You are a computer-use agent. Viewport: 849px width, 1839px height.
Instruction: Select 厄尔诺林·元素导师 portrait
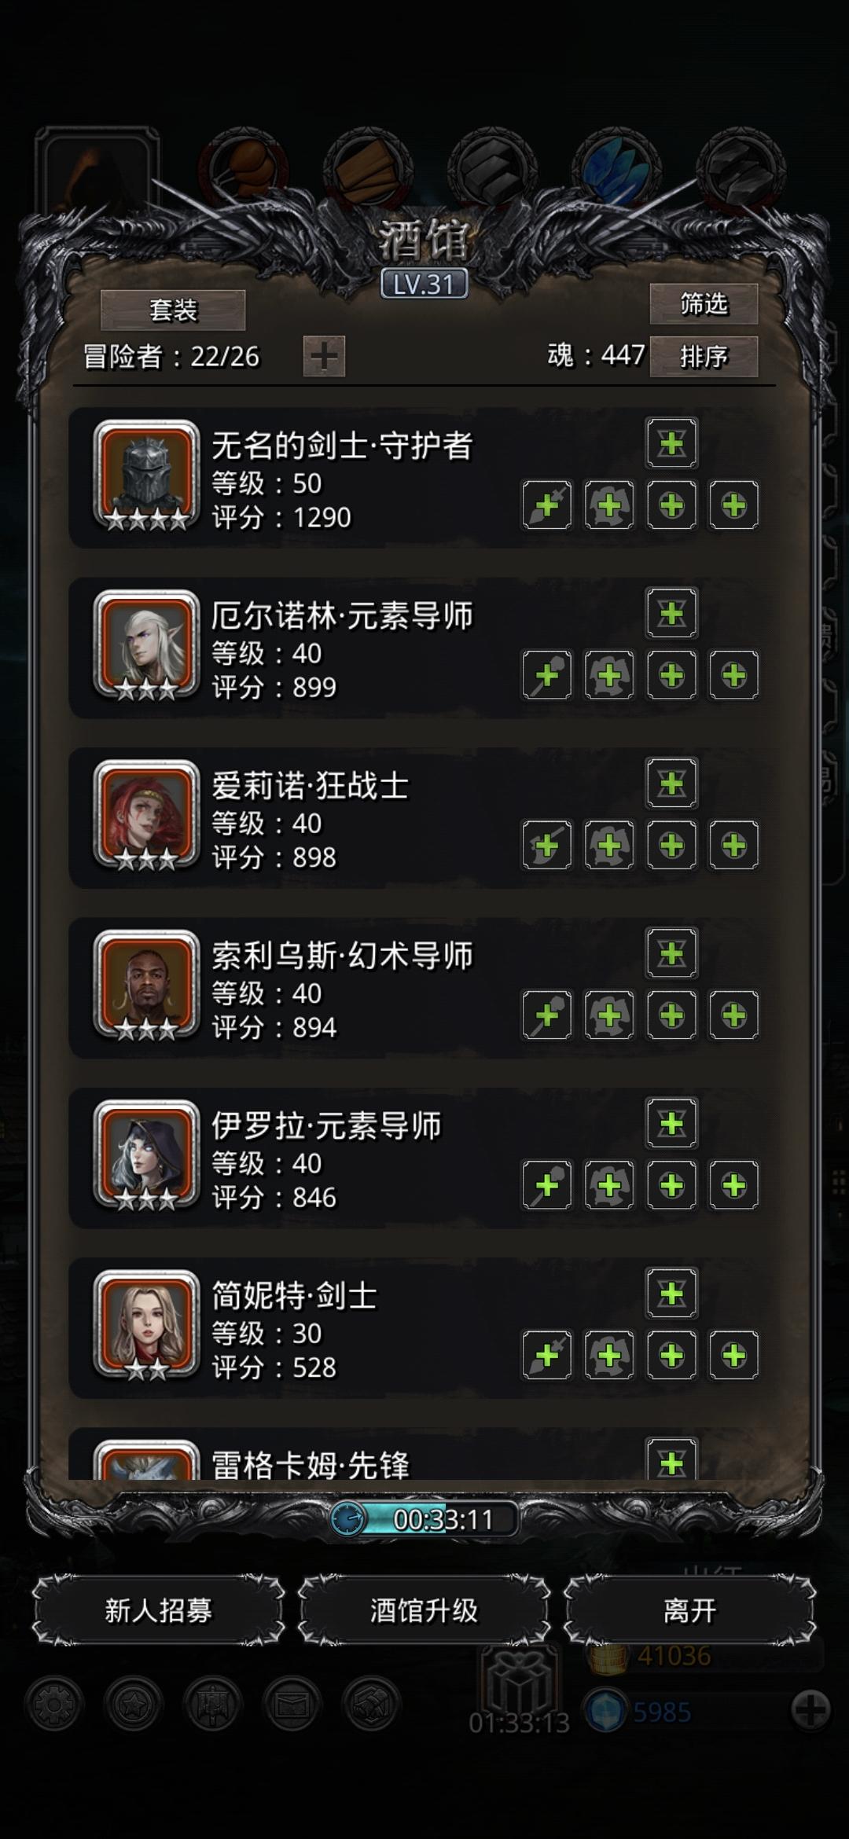(146, 645)
